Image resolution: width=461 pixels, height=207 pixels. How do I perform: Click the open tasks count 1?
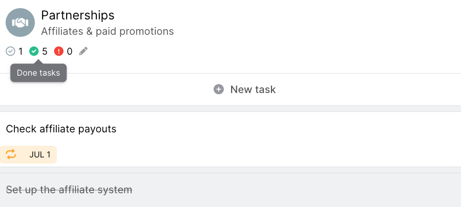point(20,52)
